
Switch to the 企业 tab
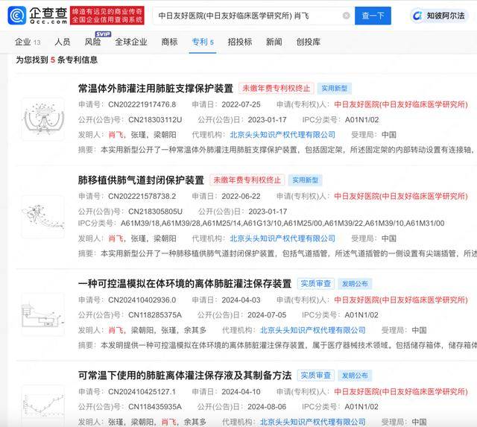pos(28,42)
